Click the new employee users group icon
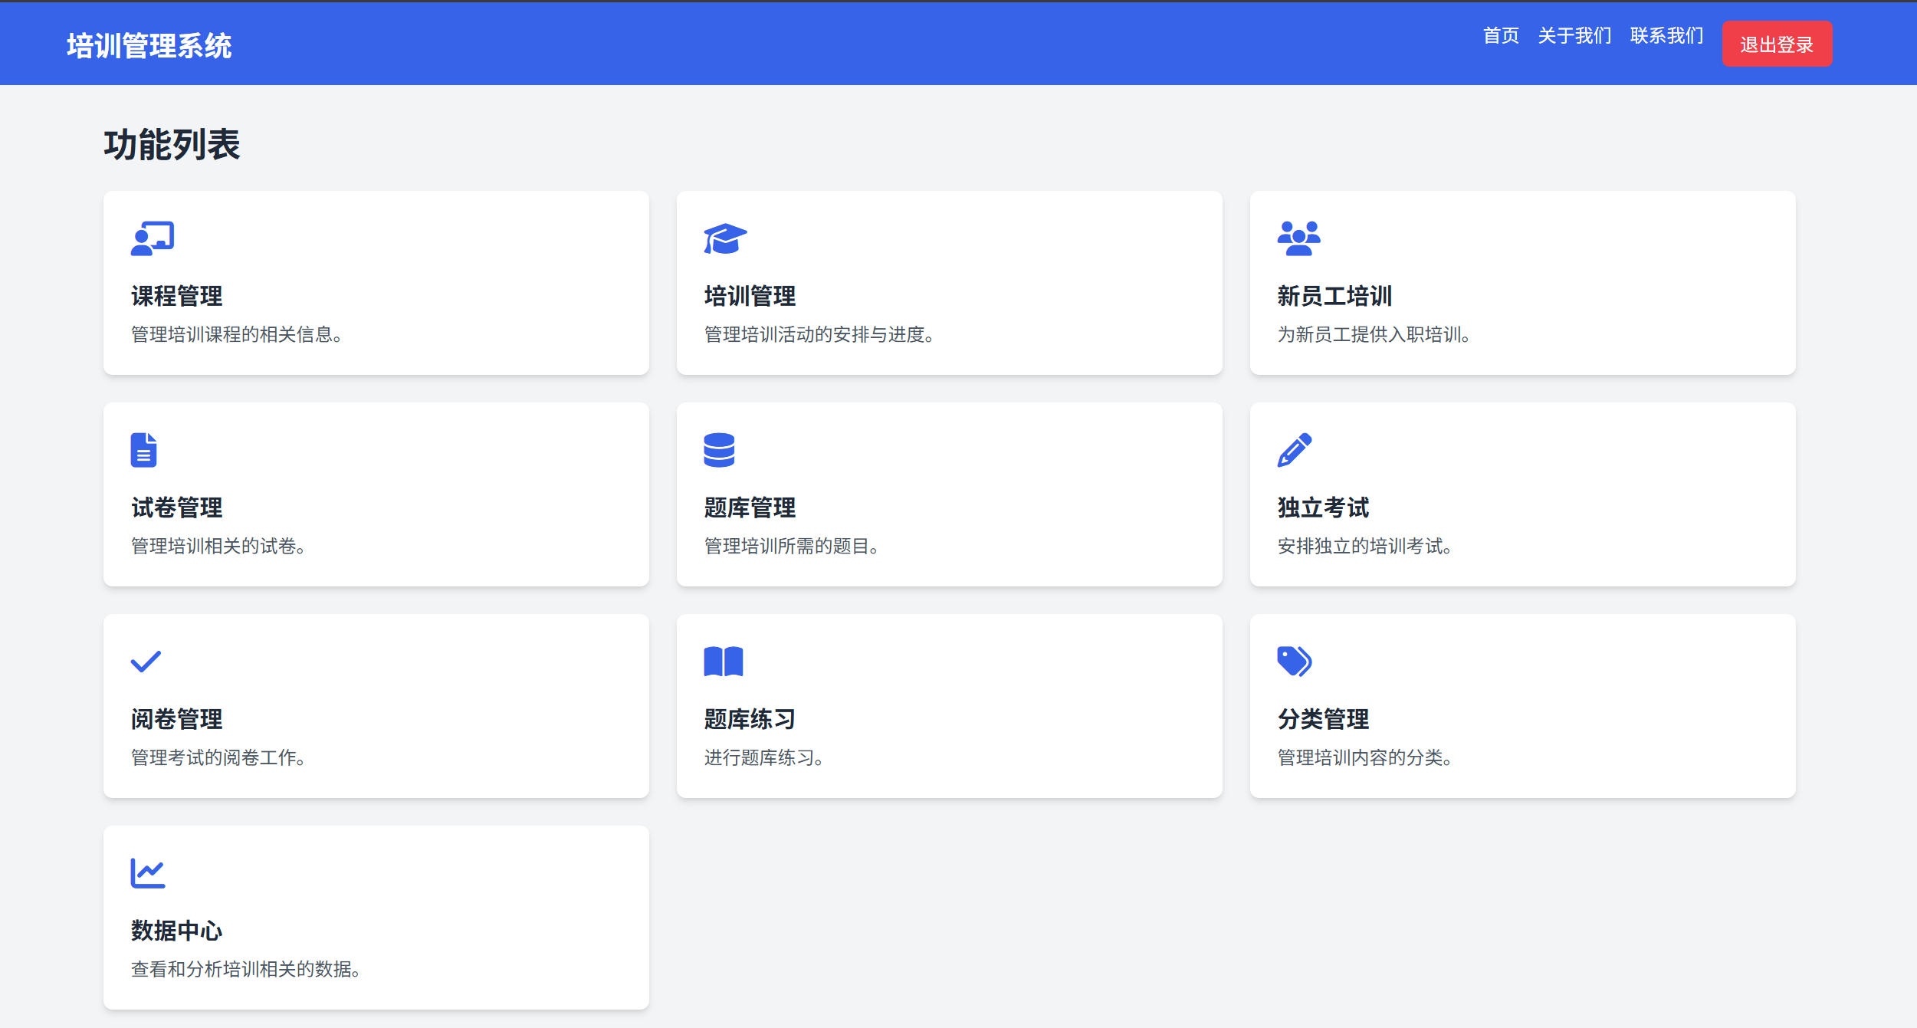Image resolution: width=1917 pixels, height=1028 pixels. (x=1298, y=238)
